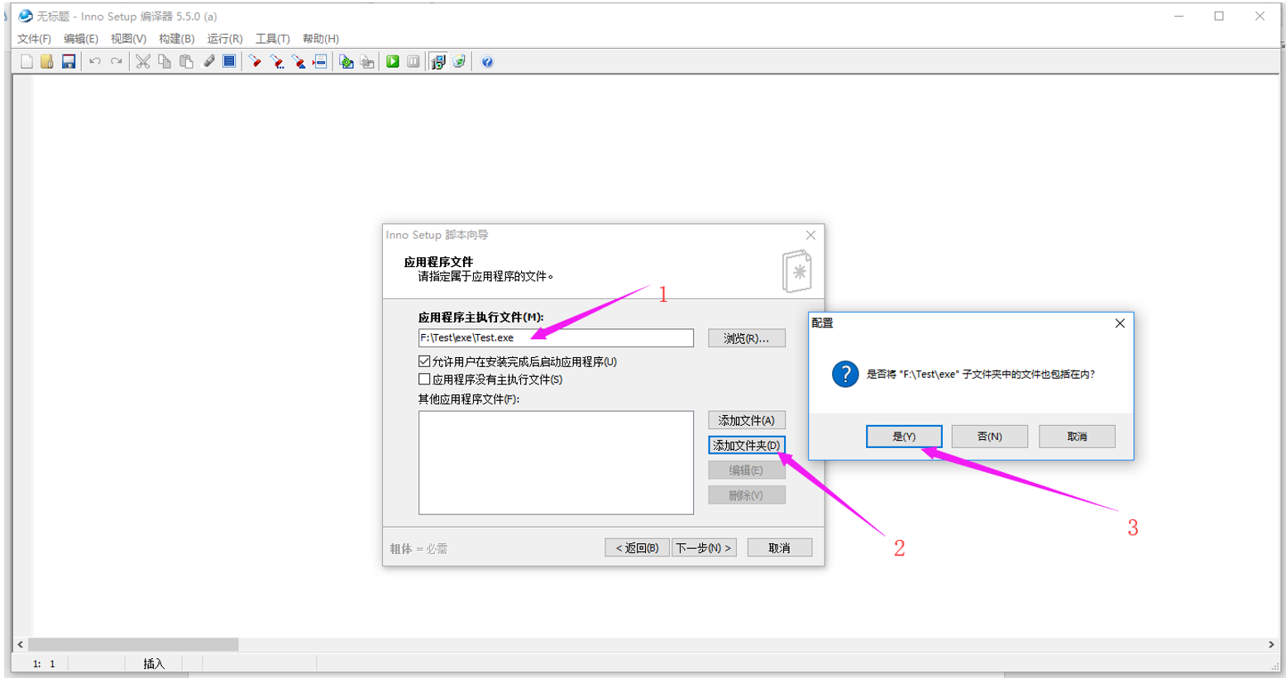Select the Target Setup toolbar icon
This screenshot has width=1286, height=678.
coord(438,61)
